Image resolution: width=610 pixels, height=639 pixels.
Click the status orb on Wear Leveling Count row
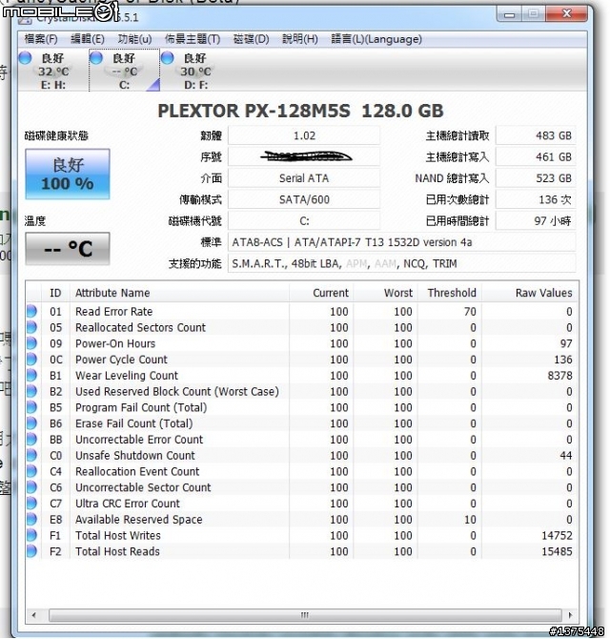[x=31, y=376]
